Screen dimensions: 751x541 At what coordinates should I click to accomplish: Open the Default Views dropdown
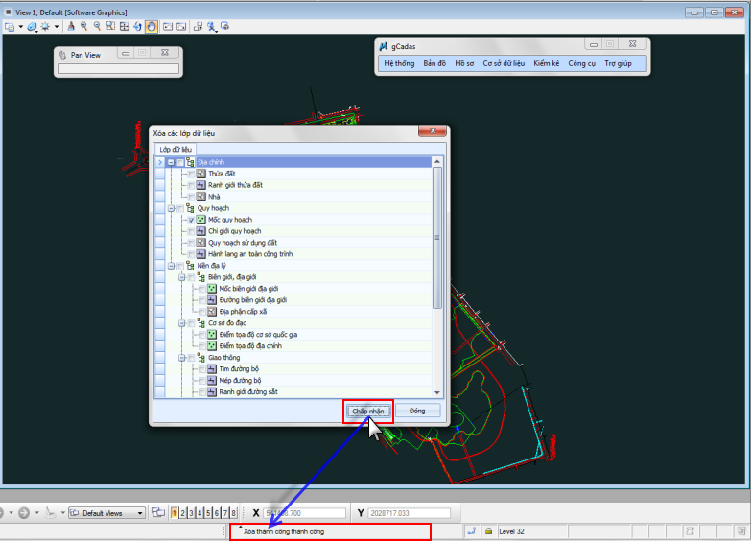[x=140, y=513]
